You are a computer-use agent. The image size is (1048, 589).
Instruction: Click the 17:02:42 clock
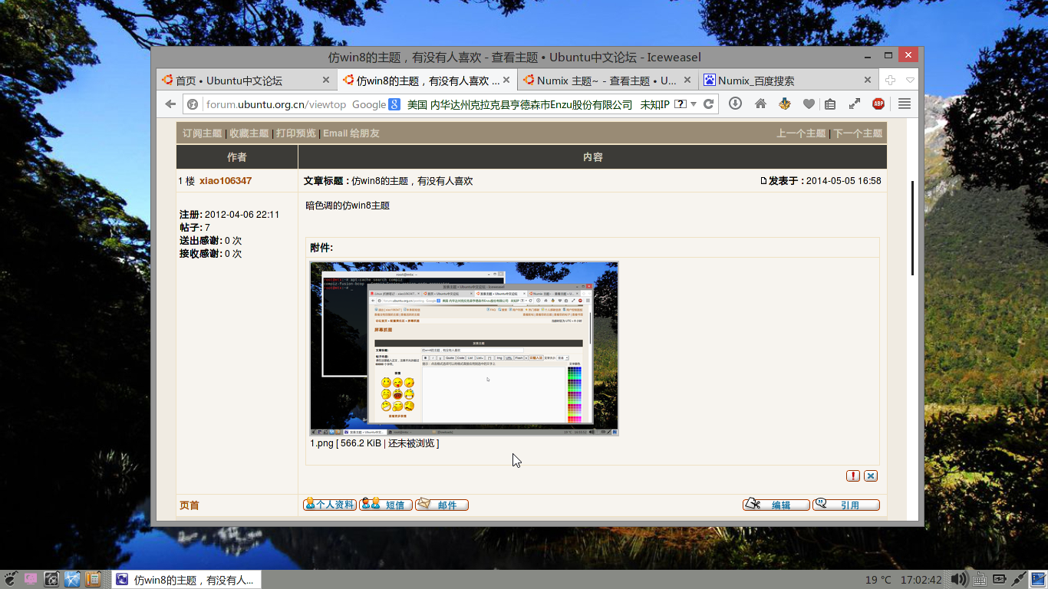click(921, 580)
